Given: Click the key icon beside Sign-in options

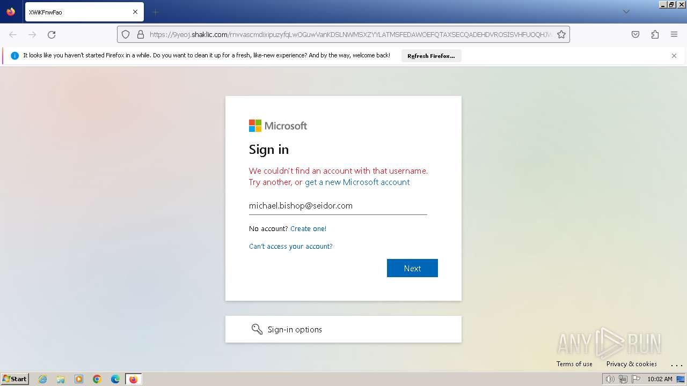Looking at the screenshot, I should click(257, 329).
